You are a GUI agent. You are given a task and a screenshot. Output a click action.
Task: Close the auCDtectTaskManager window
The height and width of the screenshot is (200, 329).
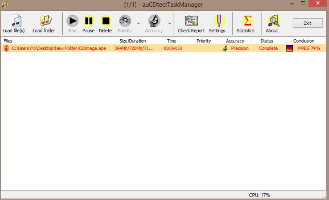(318, 3)
